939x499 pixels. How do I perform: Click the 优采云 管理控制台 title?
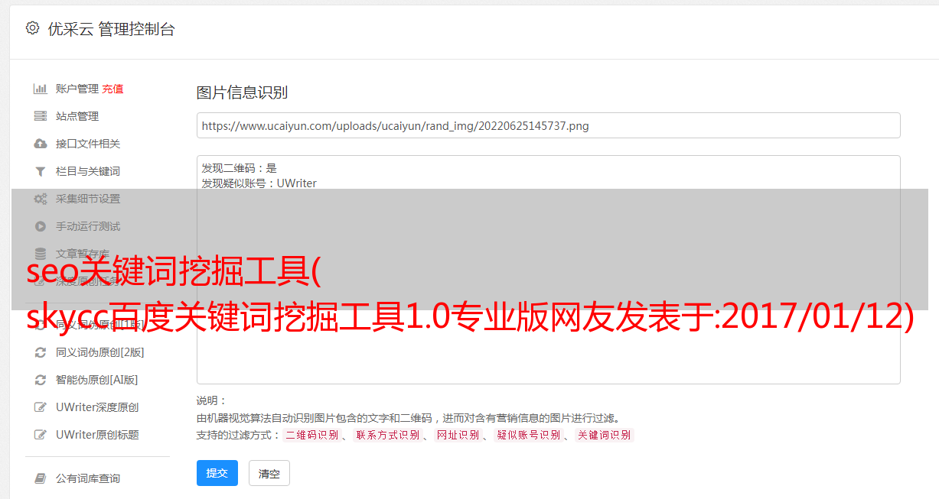pos(111,29)
